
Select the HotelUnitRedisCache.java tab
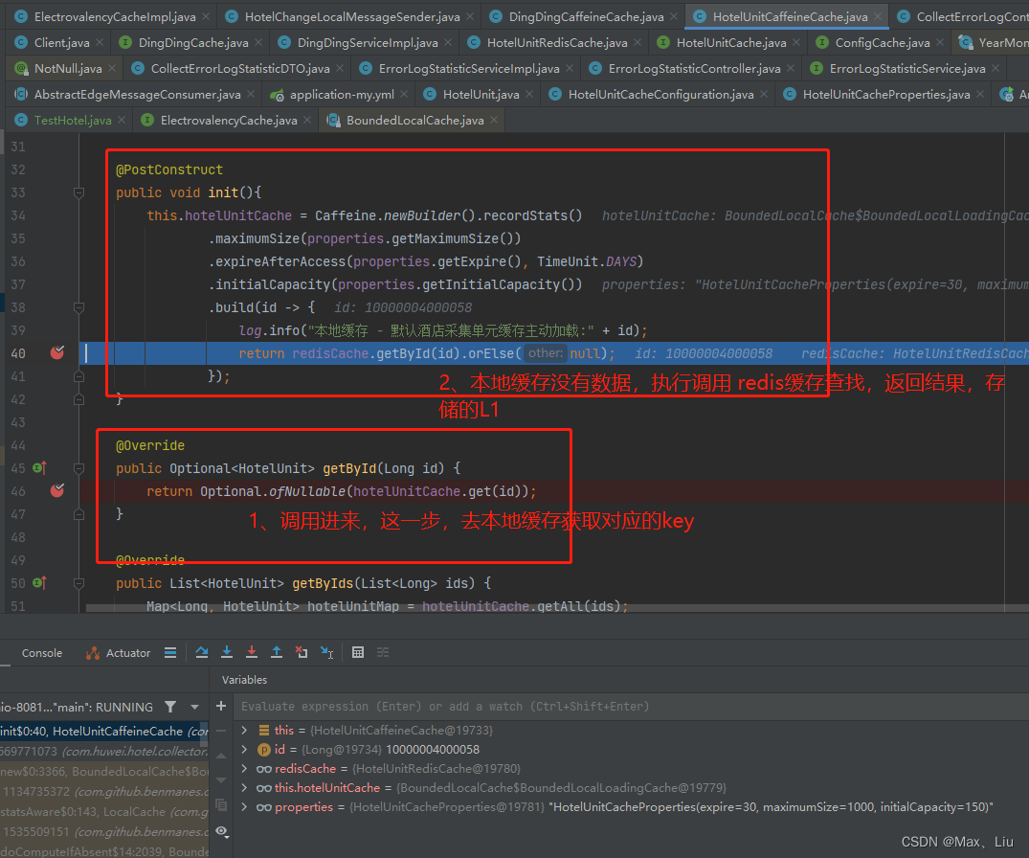553,41
